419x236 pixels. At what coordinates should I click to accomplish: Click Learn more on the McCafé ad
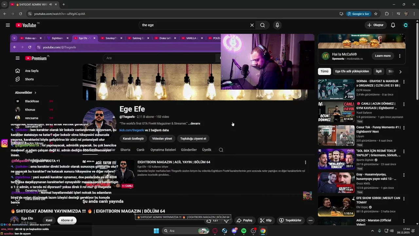383,56
